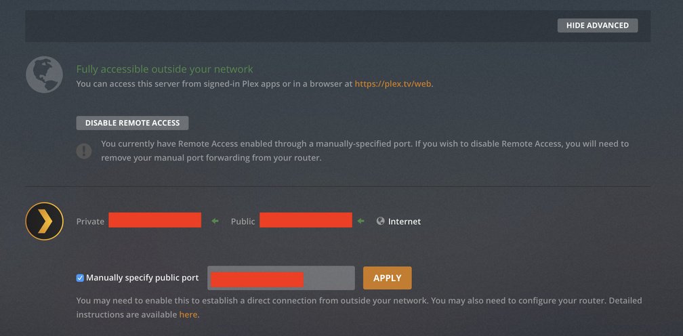Click the green arrow after Private address

tap(215, 221)
